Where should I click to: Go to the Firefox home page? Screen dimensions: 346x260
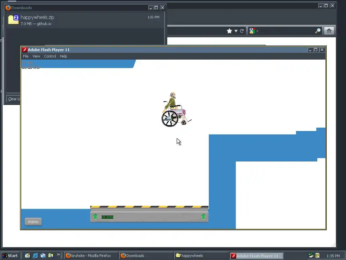[329, 31]
